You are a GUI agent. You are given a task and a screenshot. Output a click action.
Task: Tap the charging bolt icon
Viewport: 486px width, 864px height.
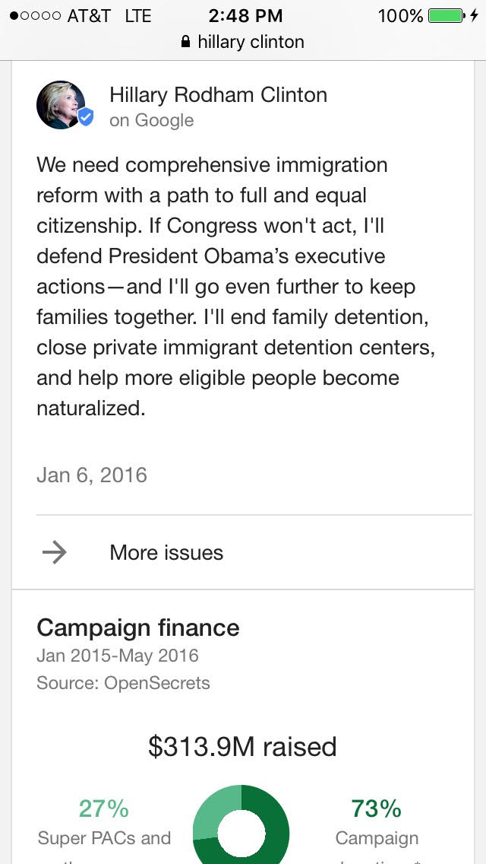point(475,16)
